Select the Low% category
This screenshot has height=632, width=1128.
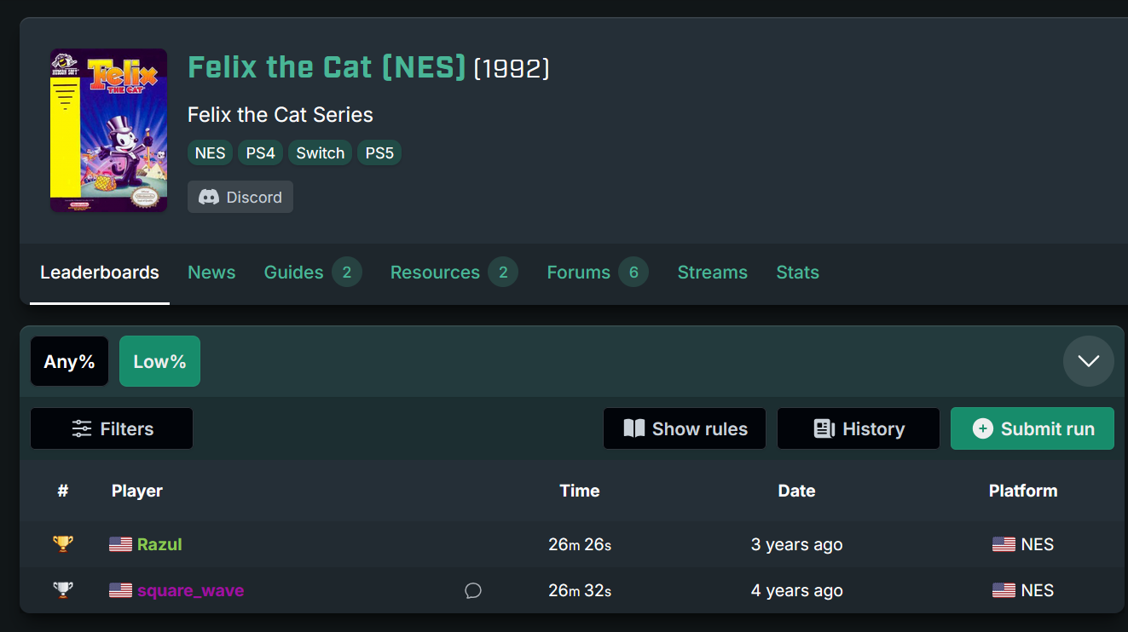(x=159, y=361)
